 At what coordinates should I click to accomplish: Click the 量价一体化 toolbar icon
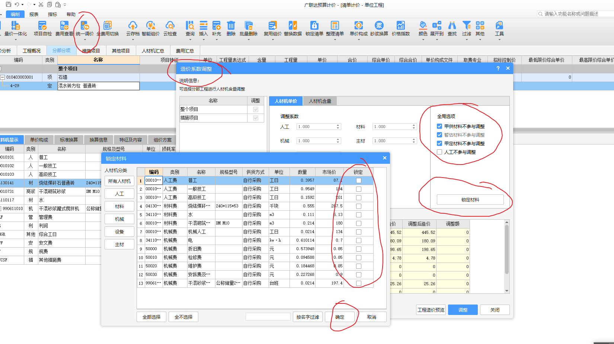coord(15,25)
